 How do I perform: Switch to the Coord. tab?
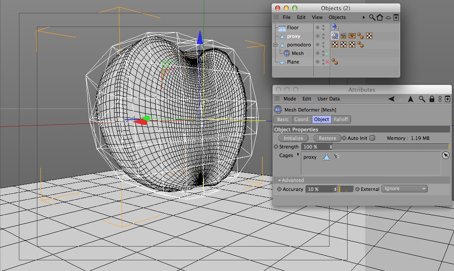tap(302, 119)
